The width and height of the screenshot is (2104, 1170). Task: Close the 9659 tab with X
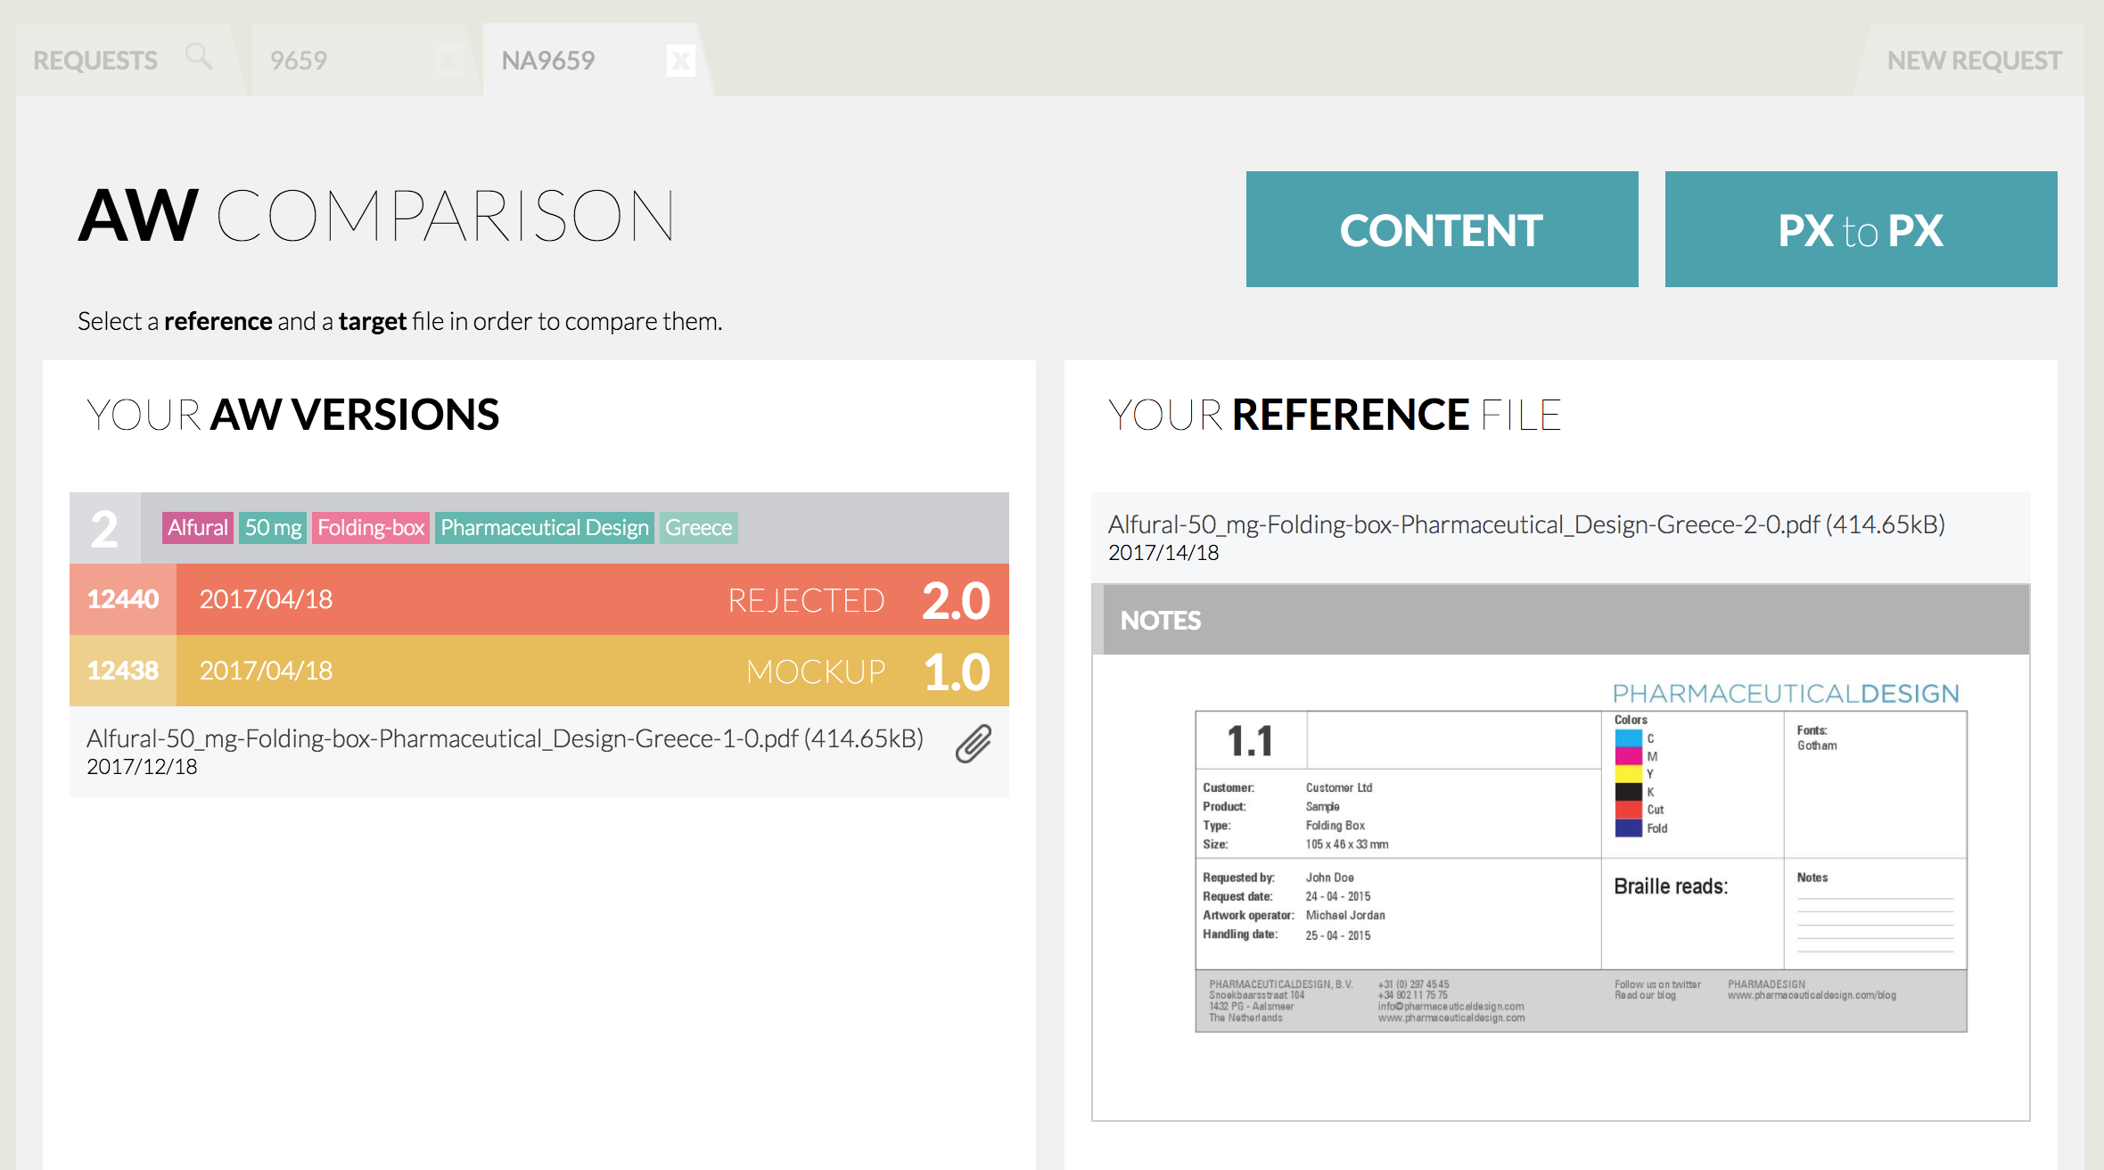[448, 61]
